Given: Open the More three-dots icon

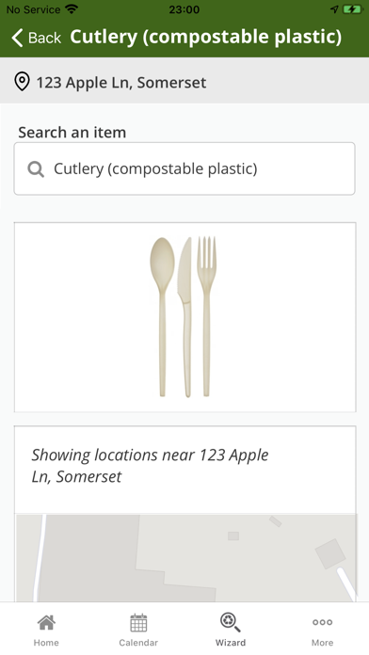Looking at the screenshot, I should click(x=322, y=622).
